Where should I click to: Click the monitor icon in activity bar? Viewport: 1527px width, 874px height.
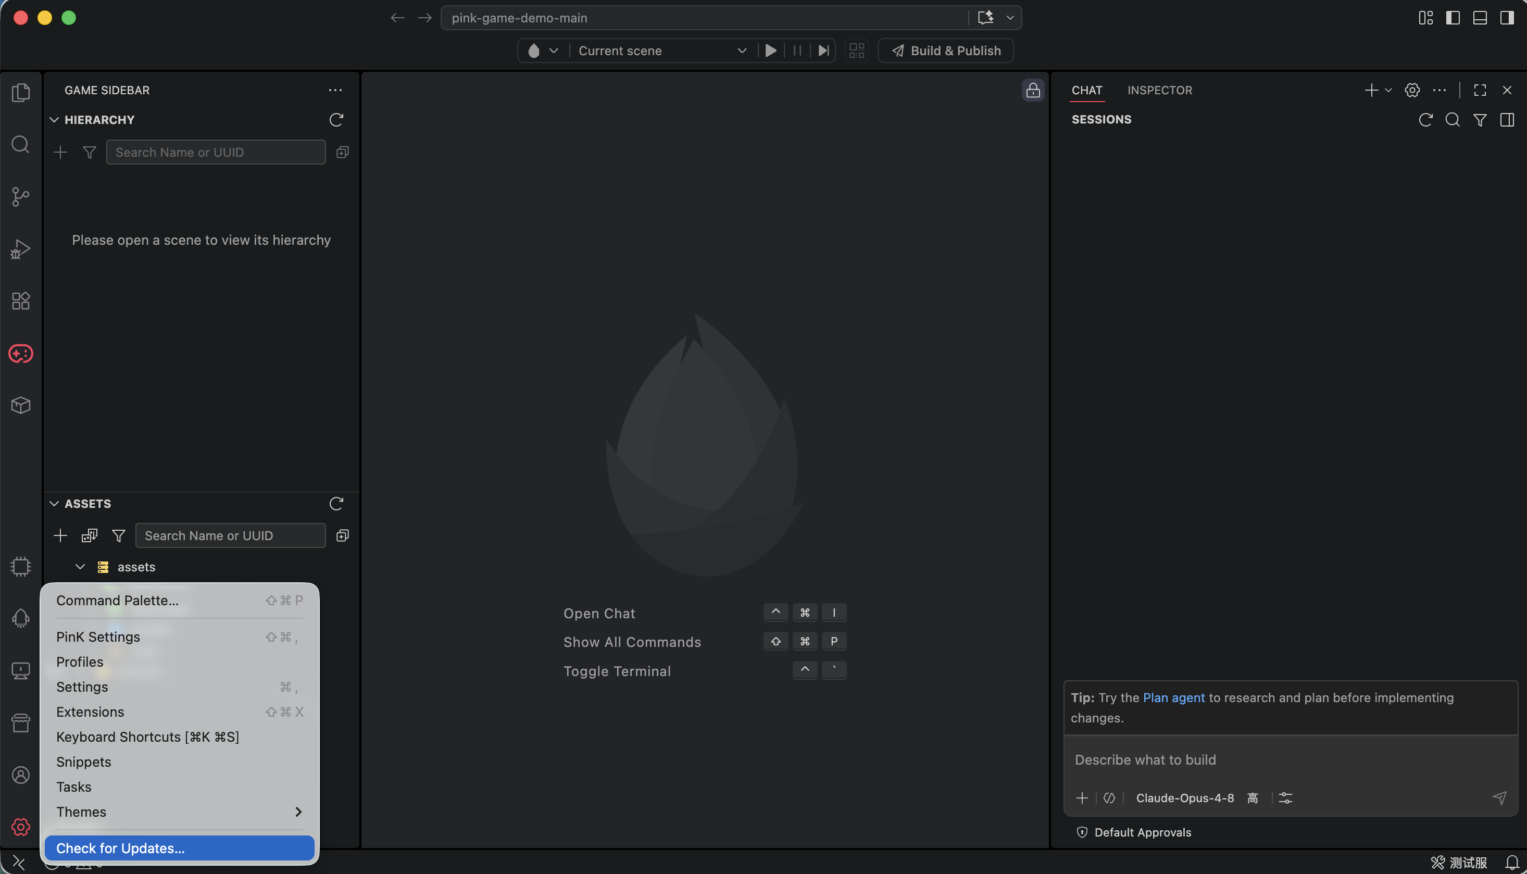pos(21,670)
